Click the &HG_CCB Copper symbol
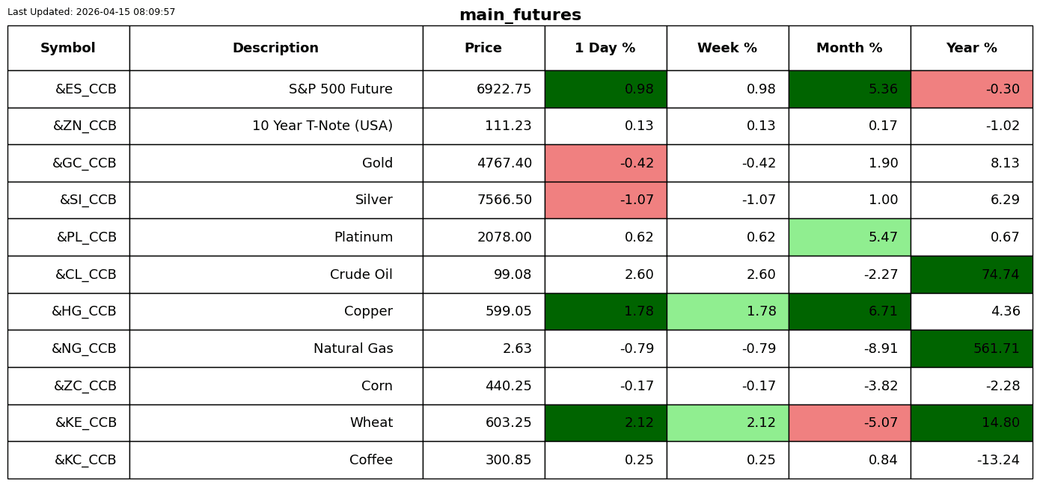This screenshot has height=486, width=1040. pos(84,311)
